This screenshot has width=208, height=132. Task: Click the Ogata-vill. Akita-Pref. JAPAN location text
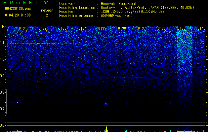pos(147,8)
